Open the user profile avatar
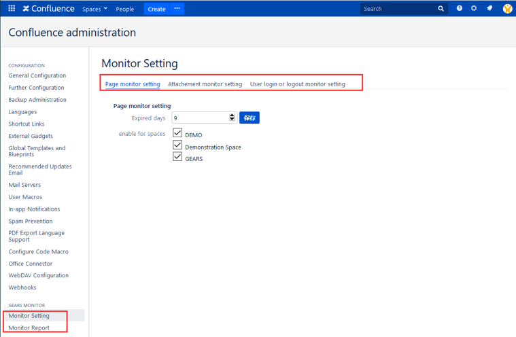Image resolution: width=516 pixels, height=337 pixels. pyautogui.click(x=507, y=9)
